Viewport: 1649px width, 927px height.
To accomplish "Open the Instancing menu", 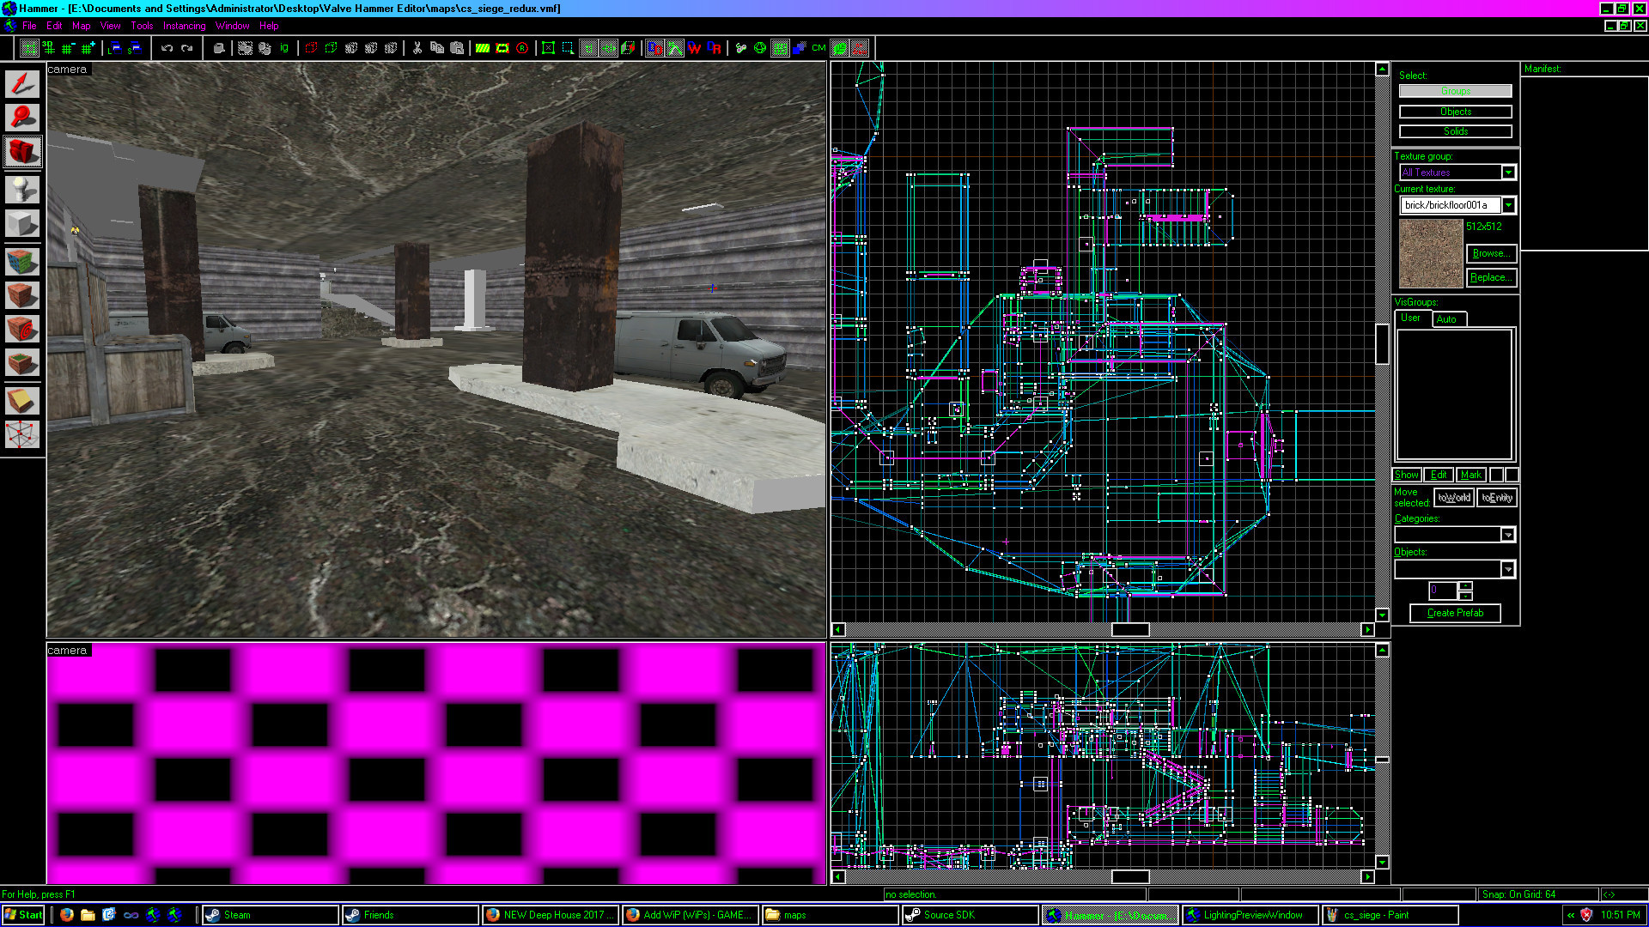I will pos(185,26).
